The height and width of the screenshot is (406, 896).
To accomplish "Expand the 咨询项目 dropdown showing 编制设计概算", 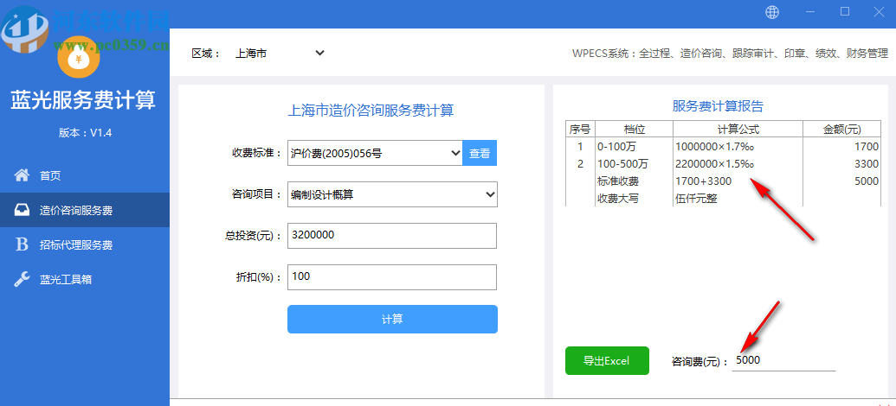I will pos(392,194).
